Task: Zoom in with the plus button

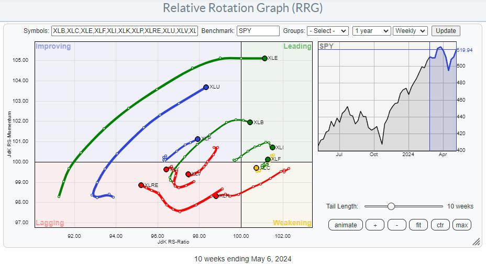Action: (x=374, y=225)
